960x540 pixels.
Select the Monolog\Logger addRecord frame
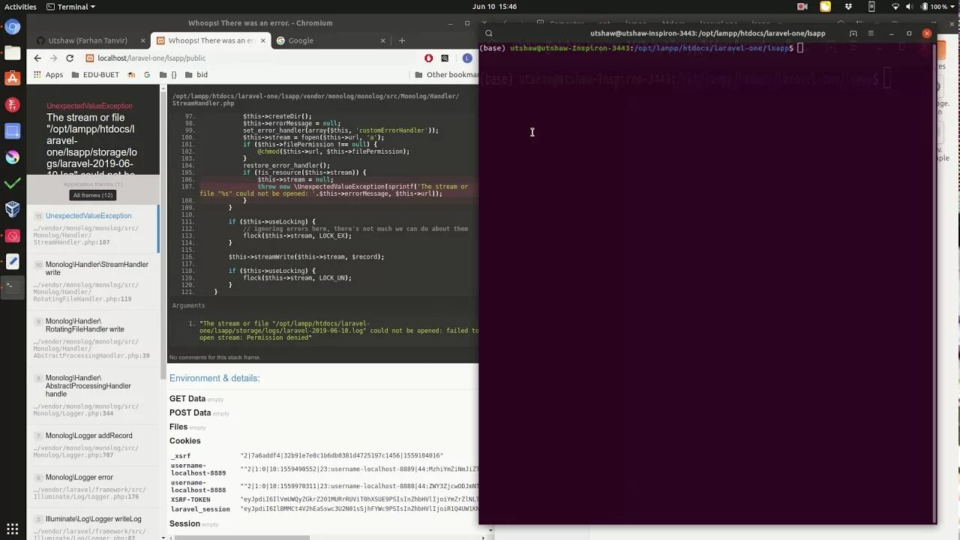[93, 445]
